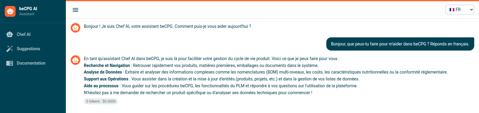
Task: Click the Suggestions magic wand icon
Action: tap(10, 49)
